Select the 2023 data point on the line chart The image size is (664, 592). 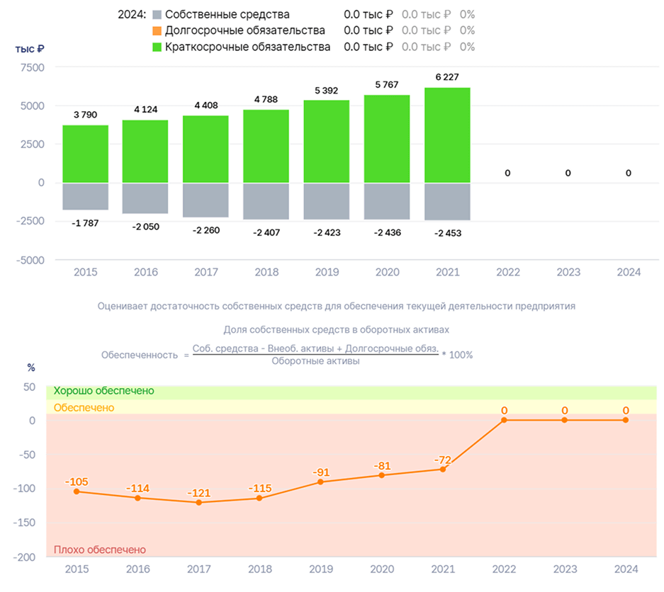point(565,420)
